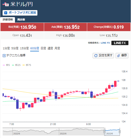This screenshot has height=138, width=131.
Task: Select the 60分足 chart interval
Action: coord(35,48)
